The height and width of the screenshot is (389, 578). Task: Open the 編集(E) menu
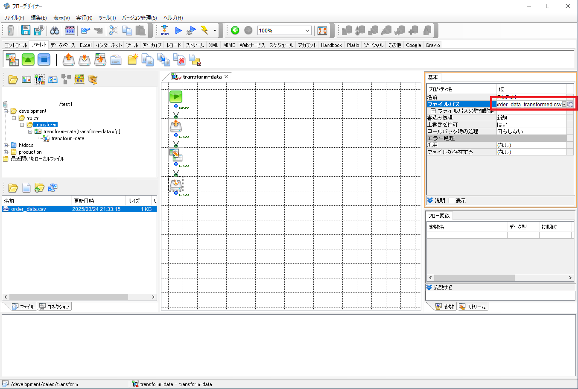pos(39,18)
